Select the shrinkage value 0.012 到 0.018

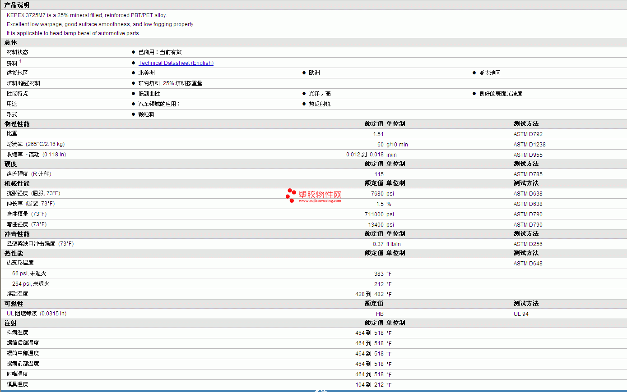(x=365, y=155)
